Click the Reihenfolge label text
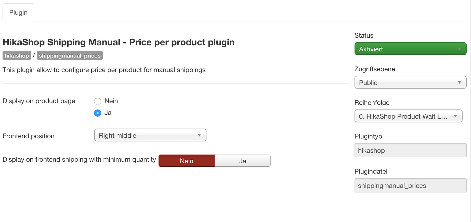 372,103
